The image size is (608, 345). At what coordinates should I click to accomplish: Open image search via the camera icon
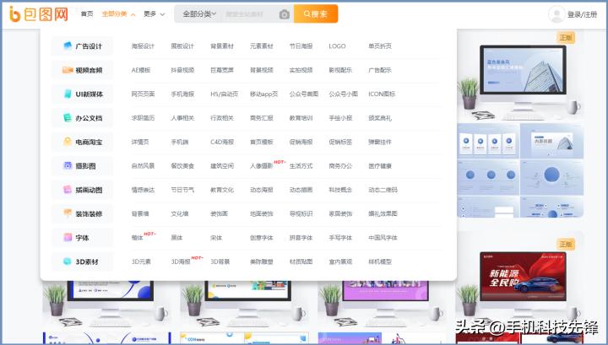coord(285,14)
